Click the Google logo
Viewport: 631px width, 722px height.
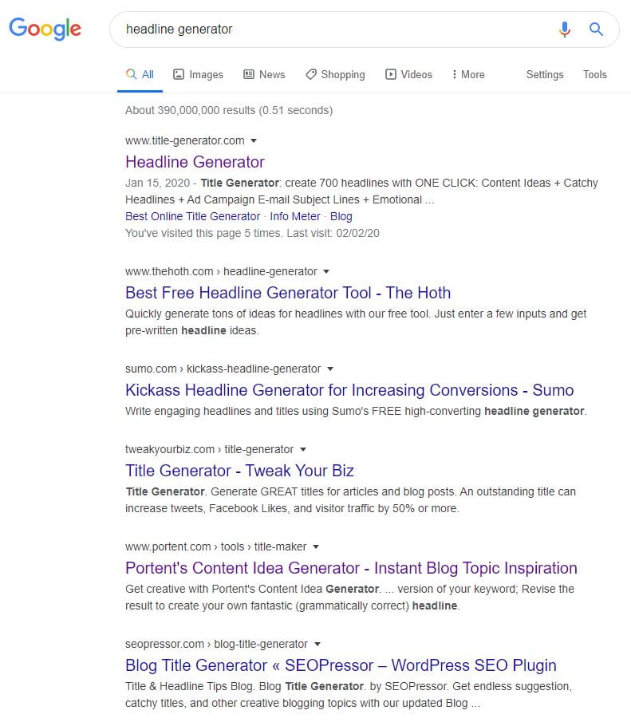[x=45, y=29]
